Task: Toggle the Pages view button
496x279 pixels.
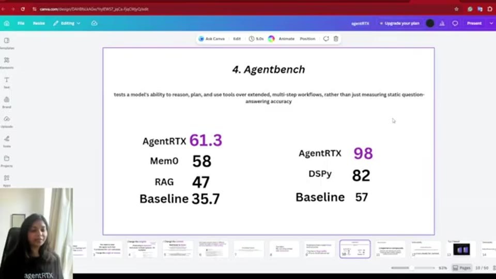Action: click(461, 268)
